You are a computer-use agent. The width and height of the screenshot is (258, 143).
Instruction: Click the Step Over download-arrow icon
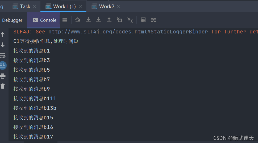pos(88,20)
